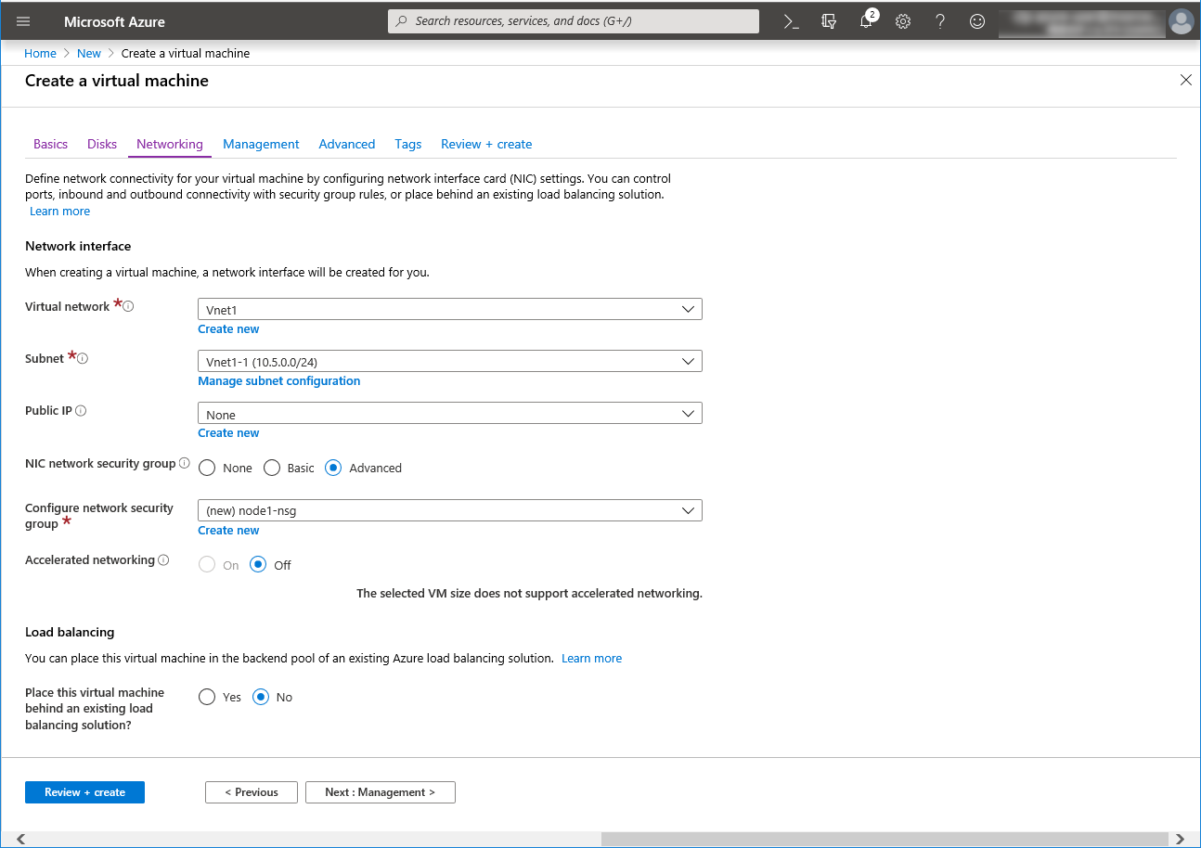
Task: Select Basic for NIC network security group
Action: pyautogui.click(x=272, y=469)
